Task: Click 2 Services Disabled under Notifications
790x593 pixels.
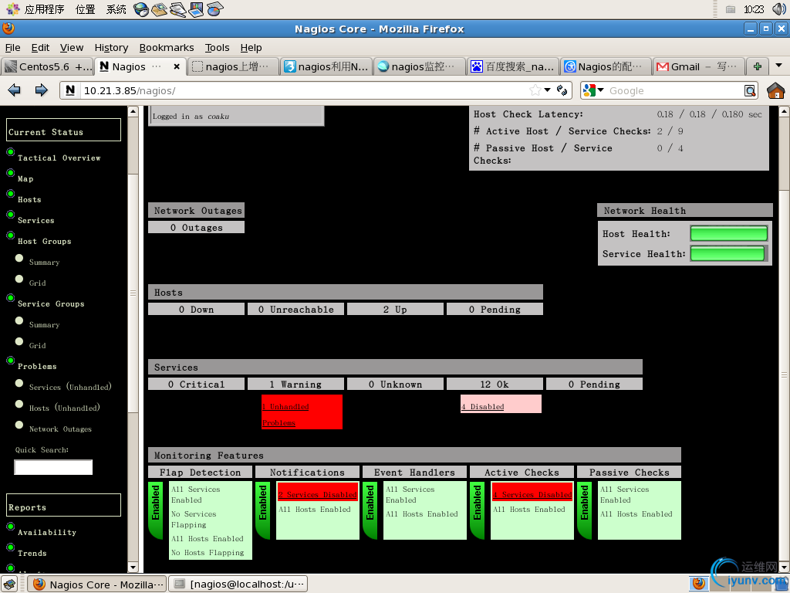Action: pyautogui.click(x=317, y=495)
